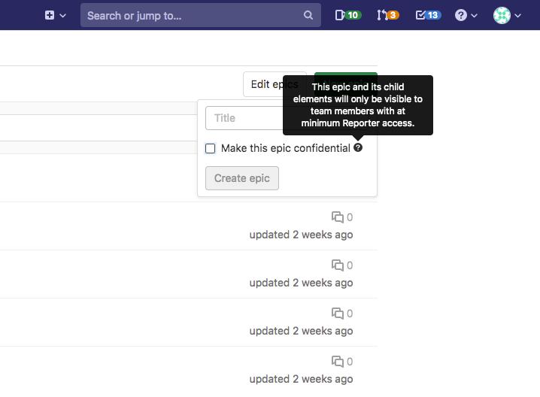Enable Make this epic confidential checkbox

point(211,149)
